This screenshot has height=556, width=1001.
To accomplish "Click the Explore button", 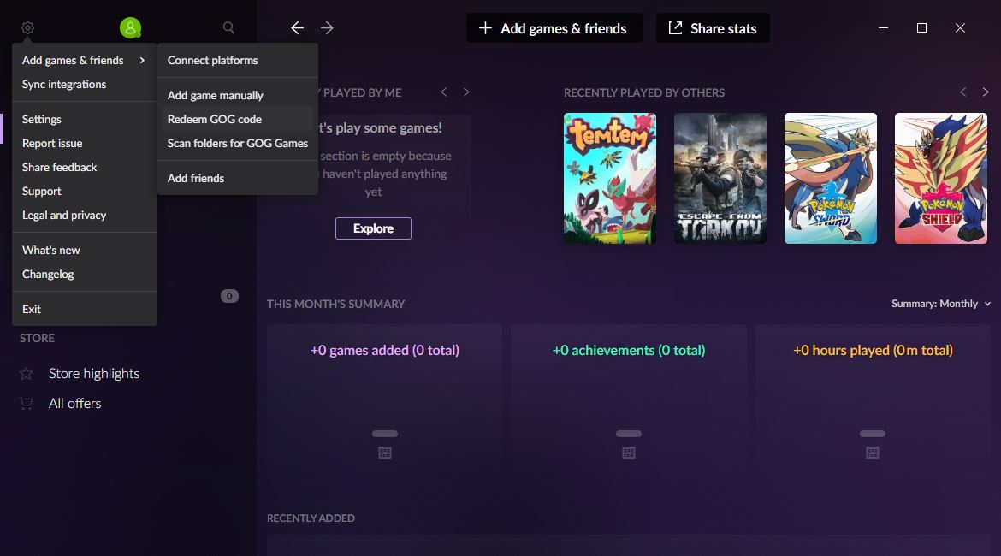I will [374, 228].
